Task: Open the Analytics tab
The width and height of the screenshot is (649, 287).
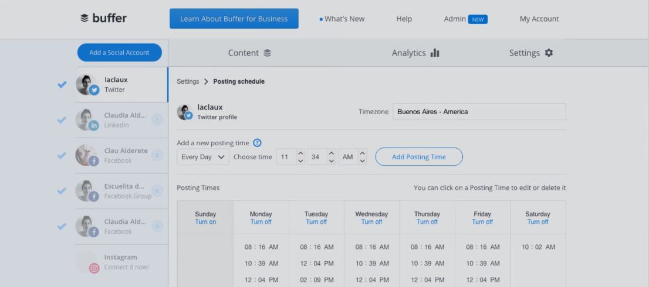Action: pyautogui.click(x=415, y=53)
